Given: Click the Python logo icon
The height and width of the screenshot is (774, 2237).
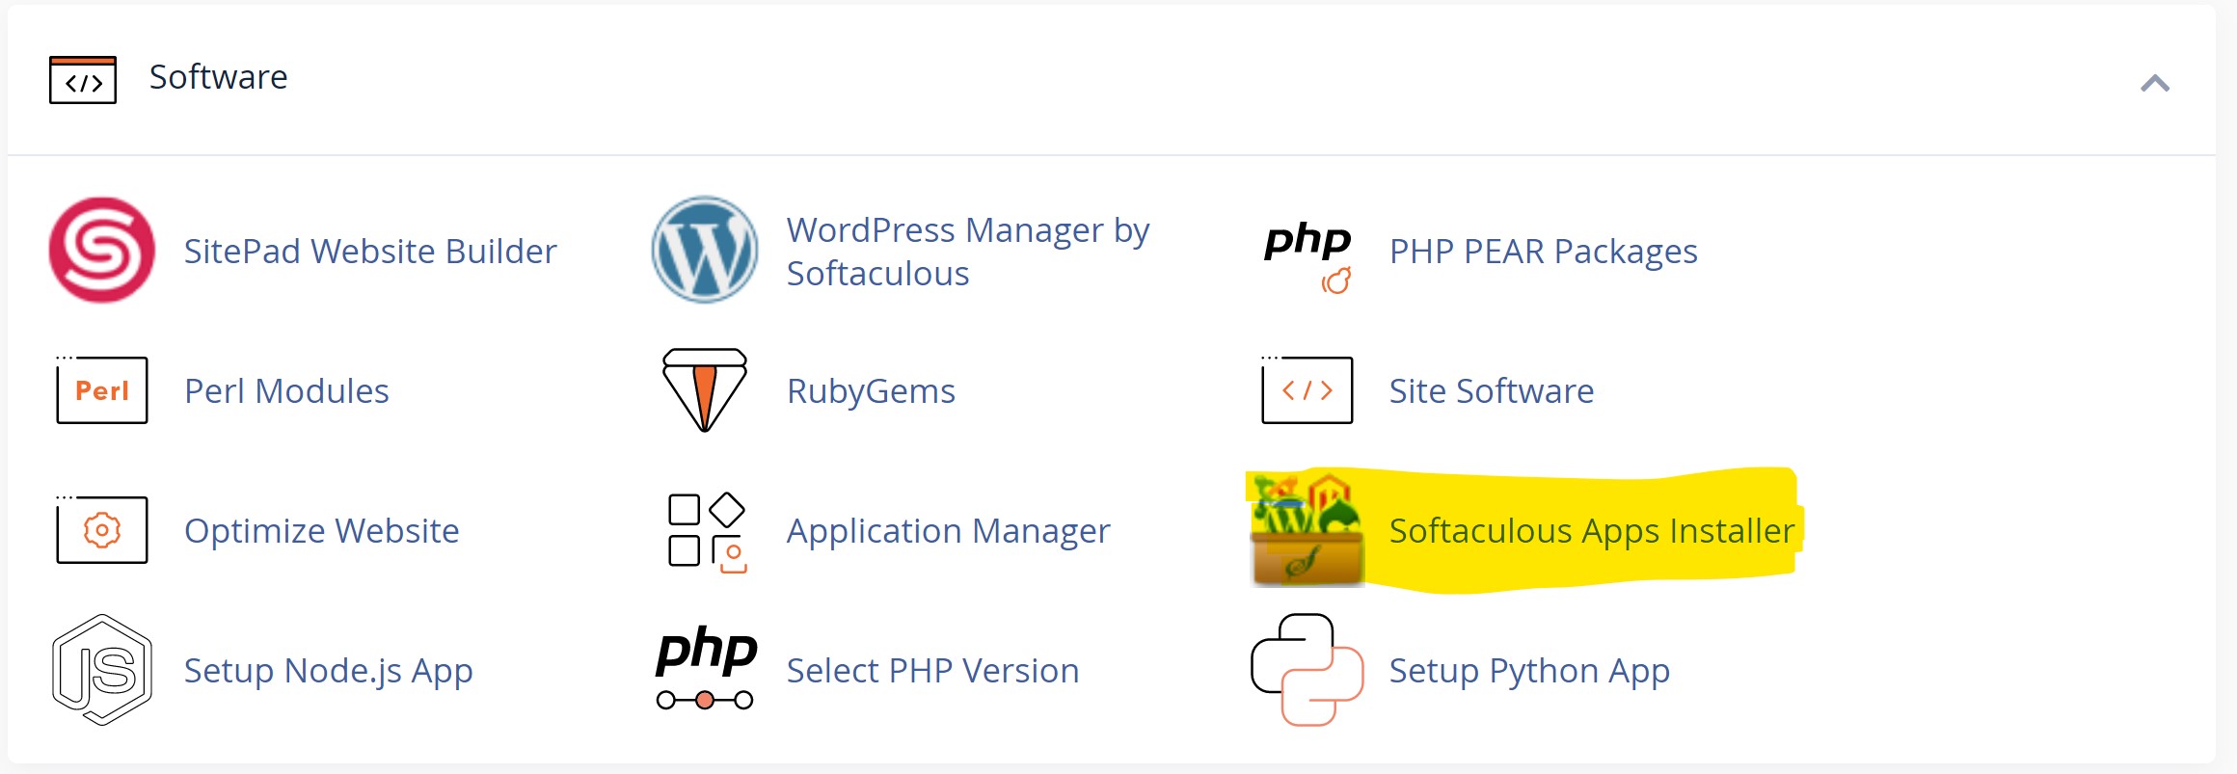Looking at the screenshot, I should [x=1307, y=670].
